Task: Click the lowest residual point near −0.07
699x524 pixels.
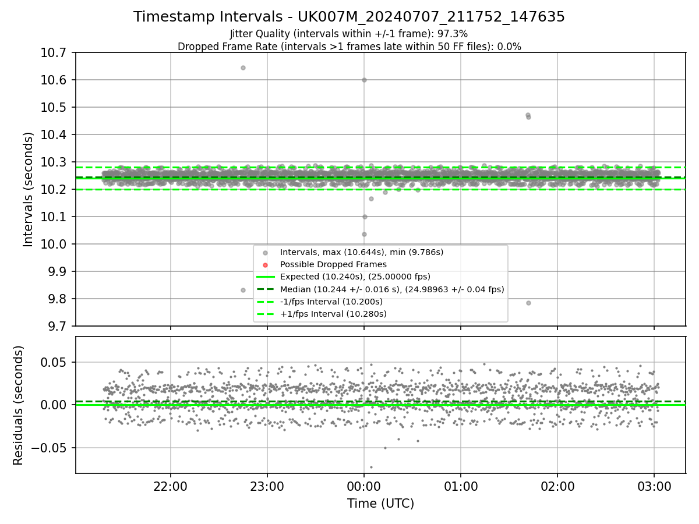Action: click(x=371, y=467)
